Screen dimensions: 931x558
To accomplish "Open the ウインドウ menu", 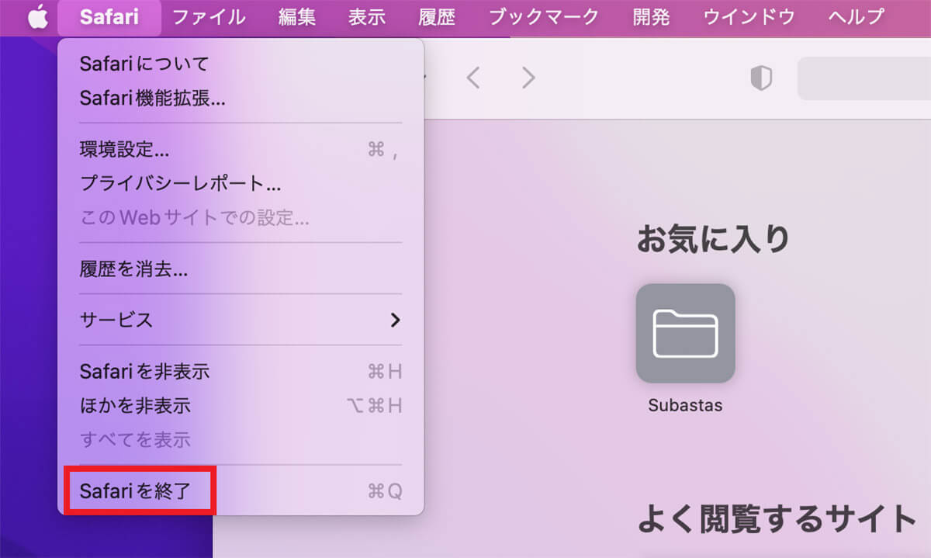I will point(749,17).
